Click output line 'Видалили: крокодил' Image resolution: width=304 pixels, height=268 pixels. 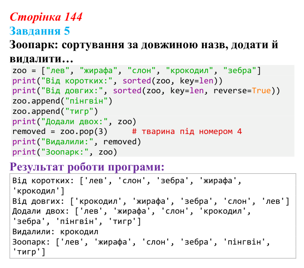[x=55, y=232]
